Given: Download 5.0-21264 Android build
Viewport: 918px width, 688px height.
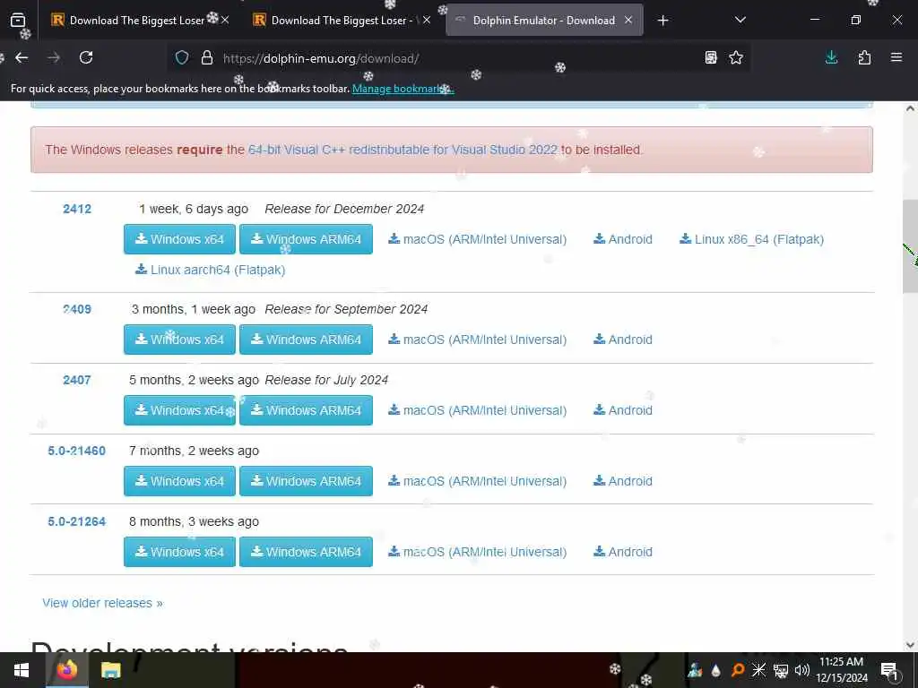Looking at the screenshot, I should pyautogui.click(x=623, y=552).
